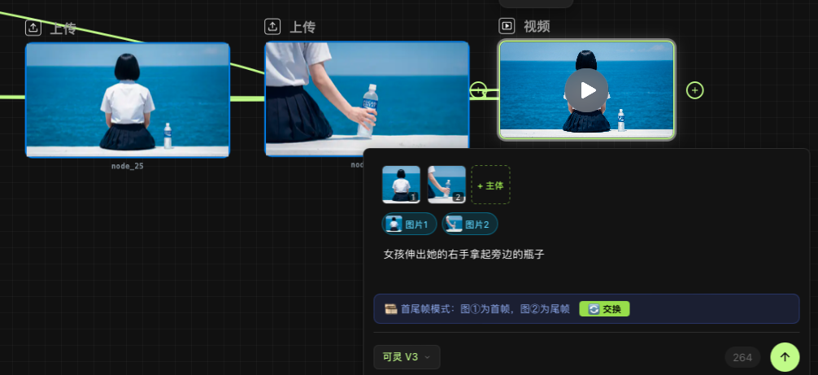The height and width of the screenshot is (375, 818).
Task: Add a subject with the + 主体 button
Action: (490, 185)
